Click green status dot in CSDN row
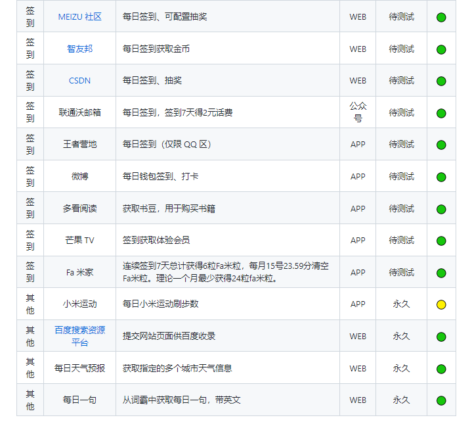The height and width of the screenshot is (424, 472). (441, 82)
